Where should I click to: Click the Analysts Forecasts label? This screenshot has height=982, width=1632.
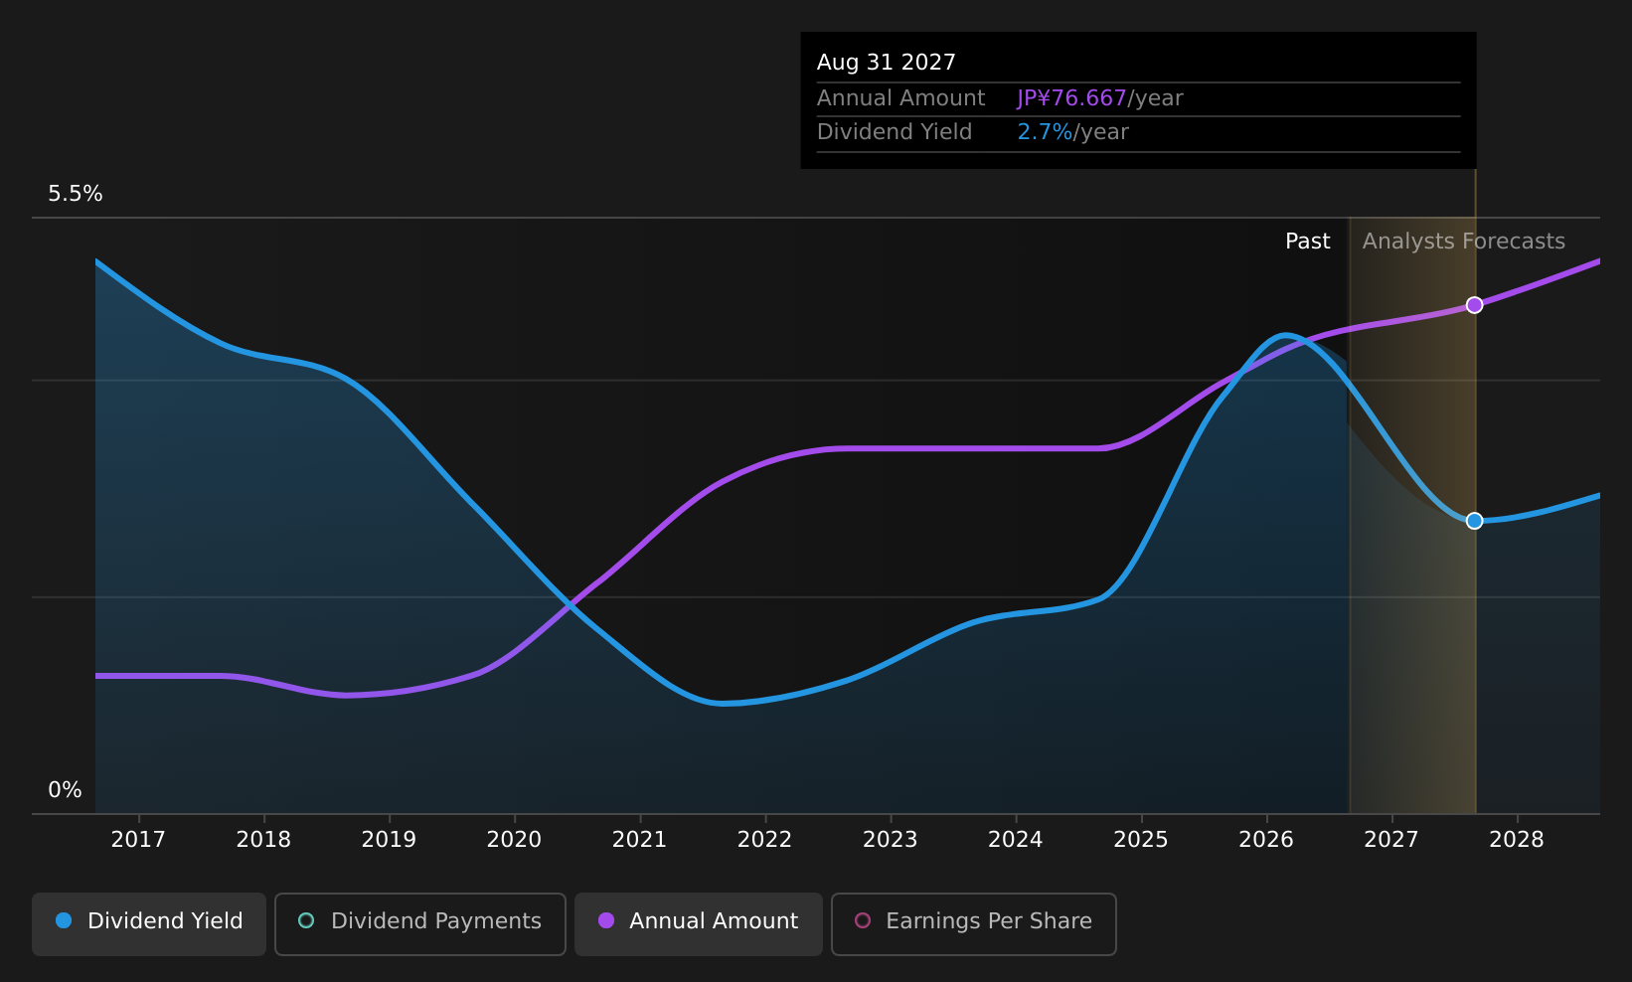click(x=1463, y=242)
